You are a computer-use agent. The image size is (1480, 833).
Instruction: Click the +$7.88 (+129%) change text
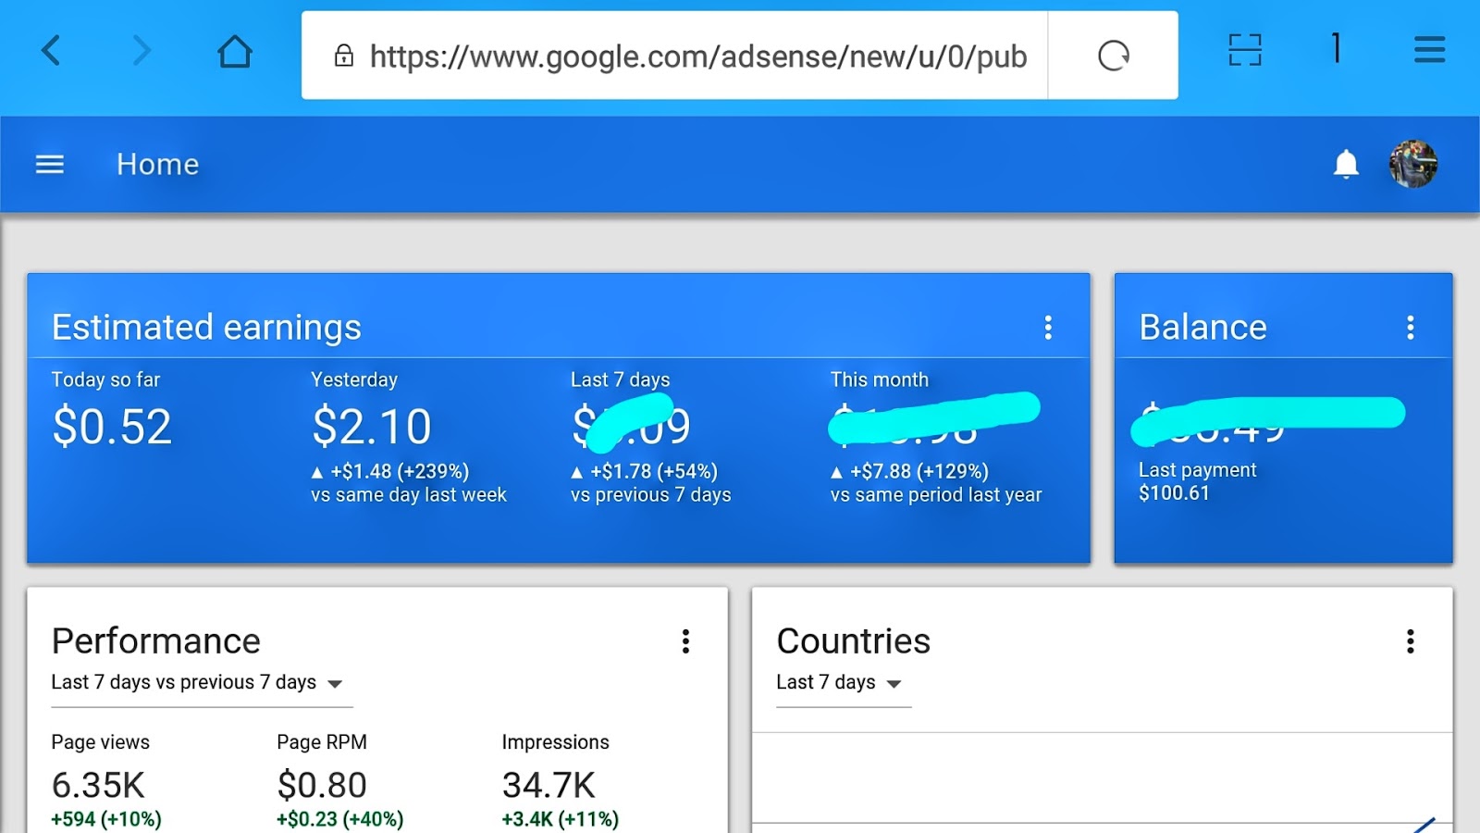pyautogui.click(x=919, y=471)
